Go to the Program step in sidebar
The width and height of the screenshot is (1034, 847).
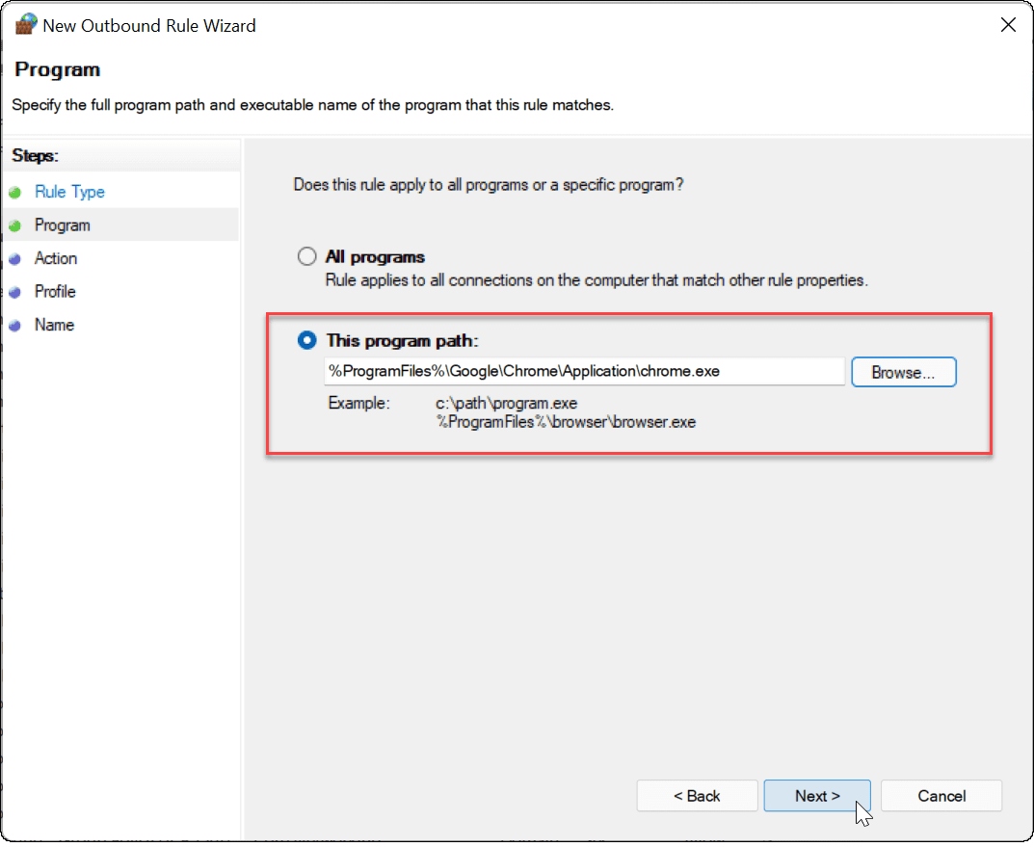click(x=62, y=225)
